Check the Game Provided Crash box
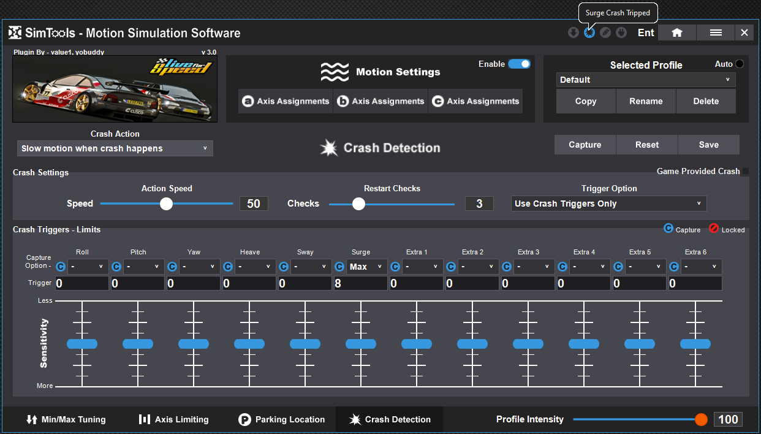This screenshot has height=434, width=761. tap(745, 172)
